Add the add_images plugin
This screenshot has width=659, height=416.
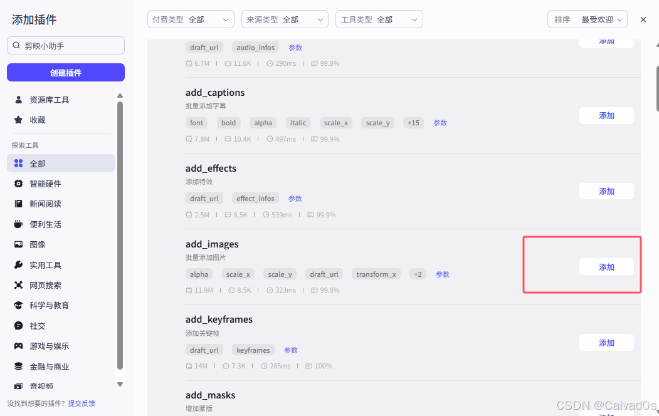click(x=606, y=267)
